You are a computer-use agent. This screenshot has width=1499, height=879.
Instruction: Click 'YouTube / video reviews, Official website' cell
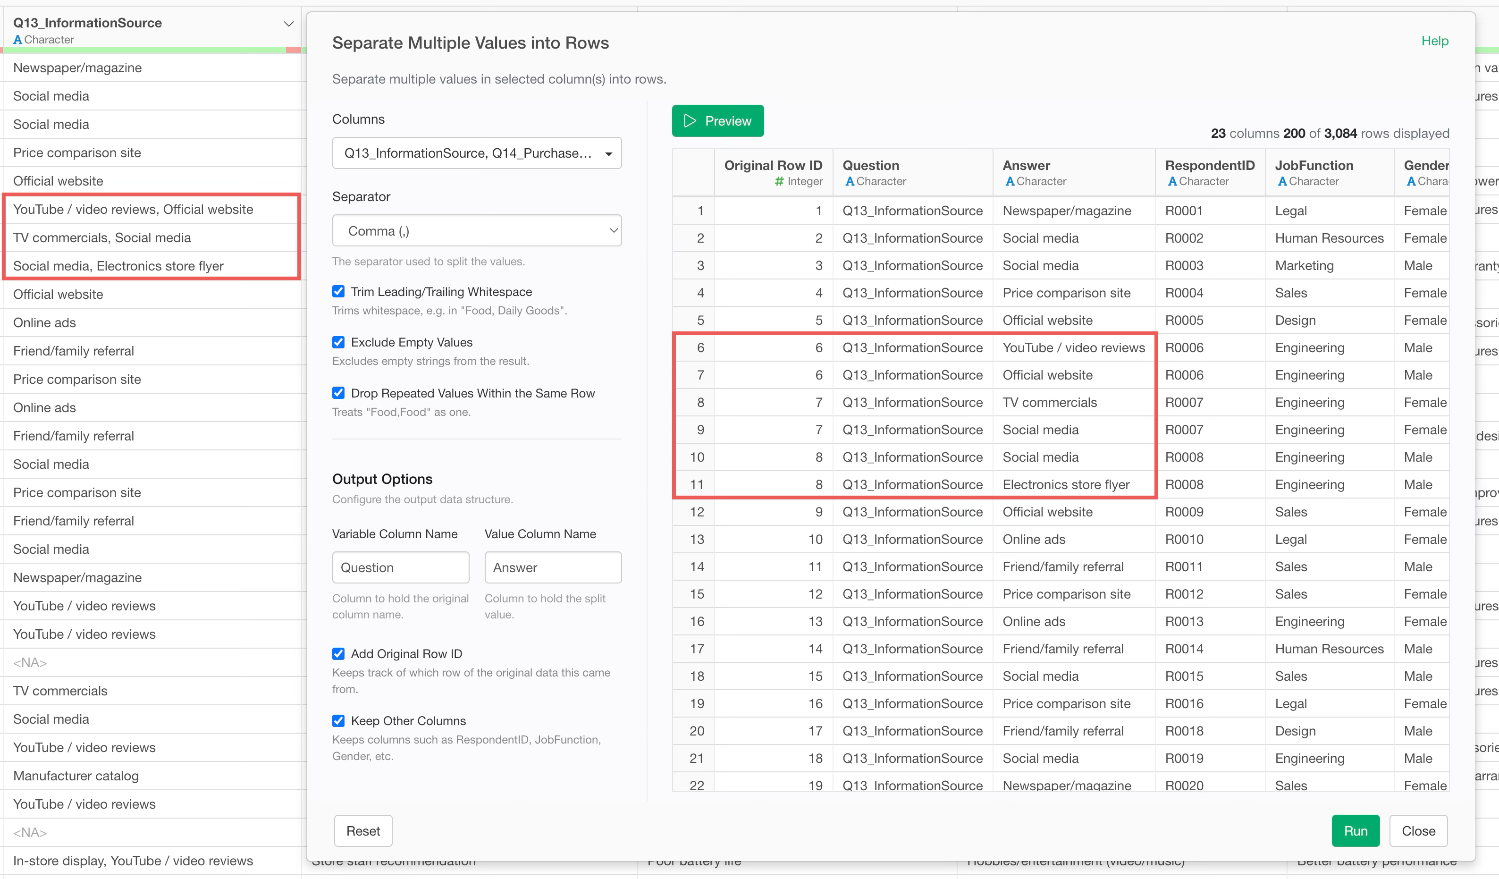click(x=152, y=210)
